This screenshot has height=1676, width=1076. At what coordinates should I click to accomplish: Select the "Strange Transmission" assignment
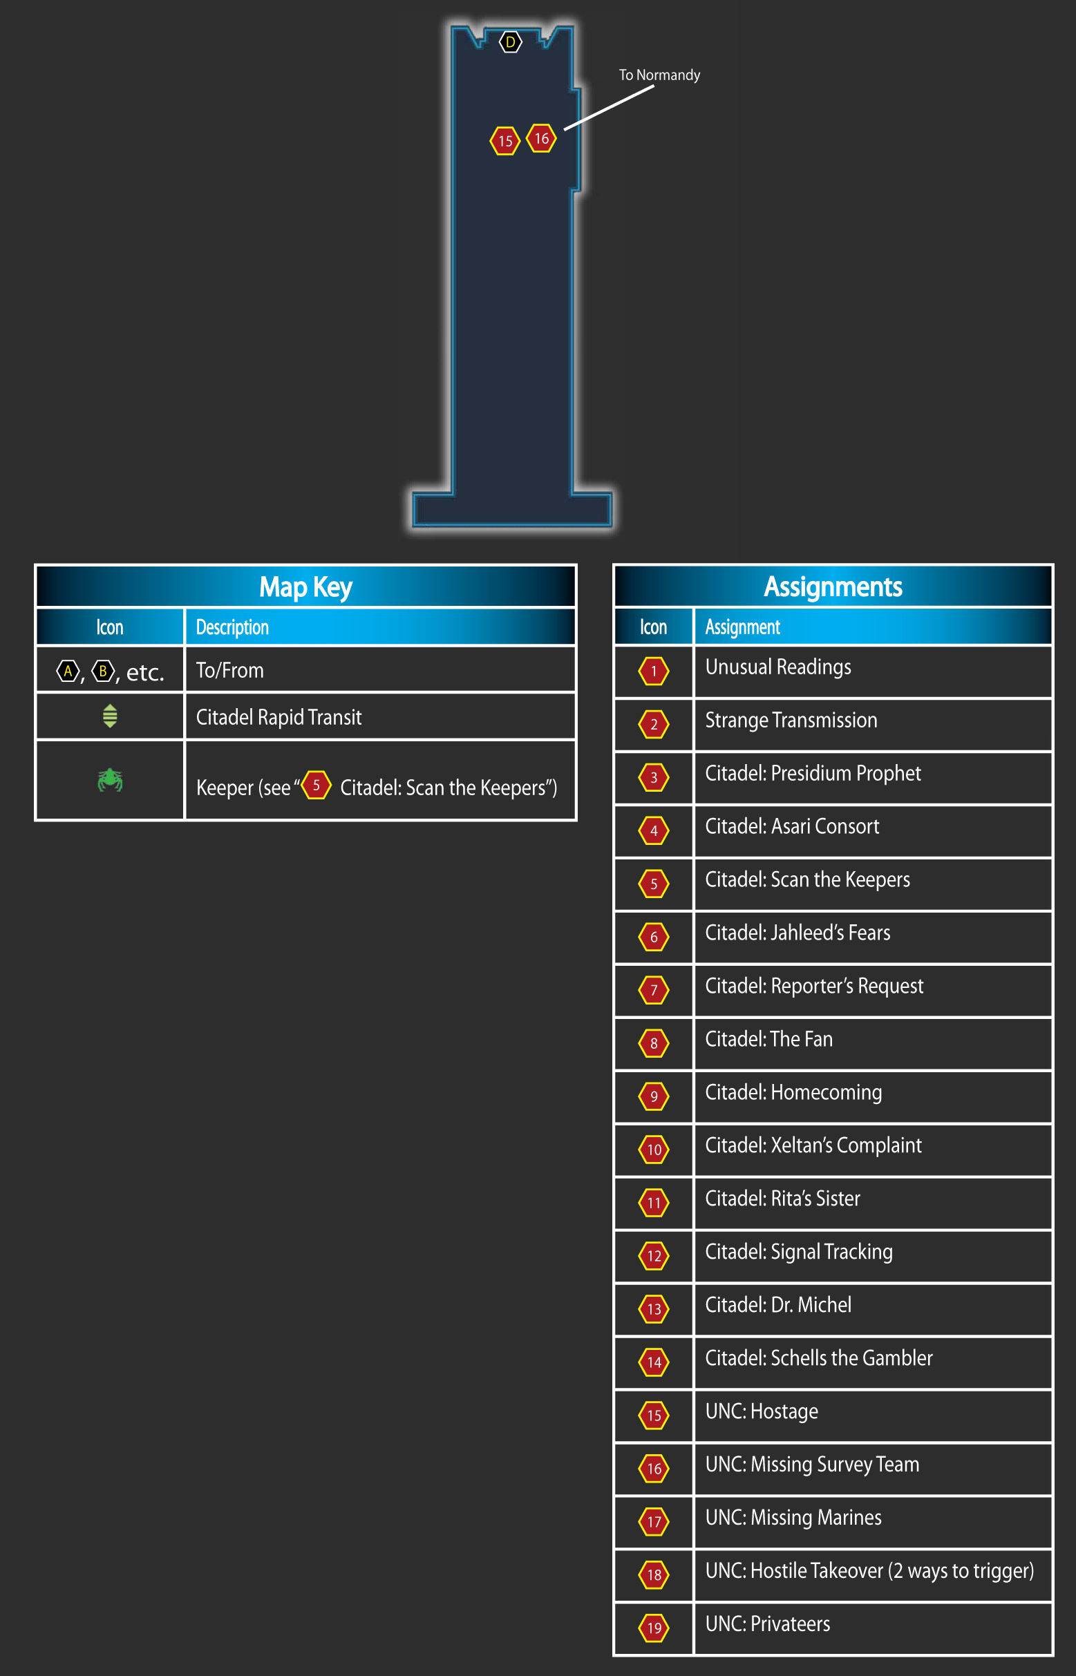pyautogui.click(x=791, y=721)
